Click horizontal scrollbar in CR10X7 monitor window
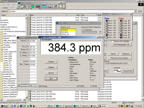Image resolution: width=144 pixels, height=108 pixels. [24, 85]
